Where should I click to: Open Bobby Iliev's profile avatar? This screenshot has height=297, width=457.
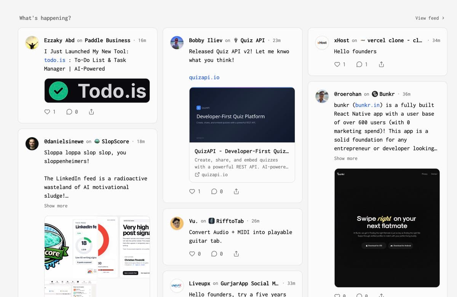177,43
